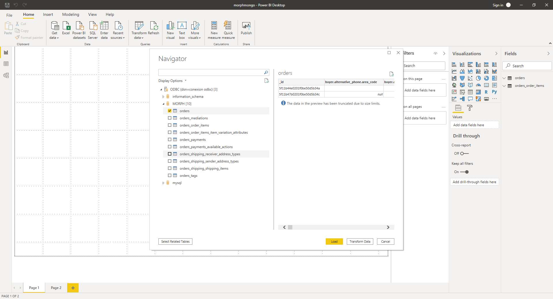Add a Text box to the report

click(x=182, y=30)
